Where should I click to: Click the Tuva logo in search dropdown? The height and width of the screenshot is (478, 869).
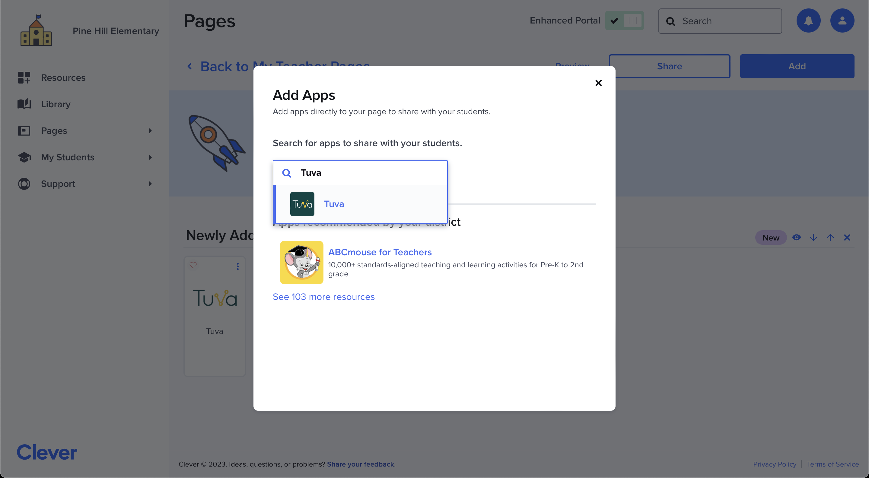click(302, 204)
